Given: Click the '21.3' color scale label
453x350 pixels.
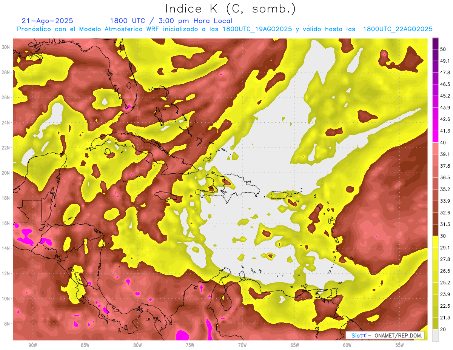Looking at the screenshot, I should [x=445, y=318].
